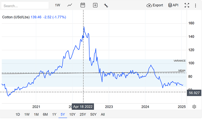This screenshot has height=119, width=202.
Task: Switch to the 25Y time range
Action: pyautogui.click(x=83, y=114)
